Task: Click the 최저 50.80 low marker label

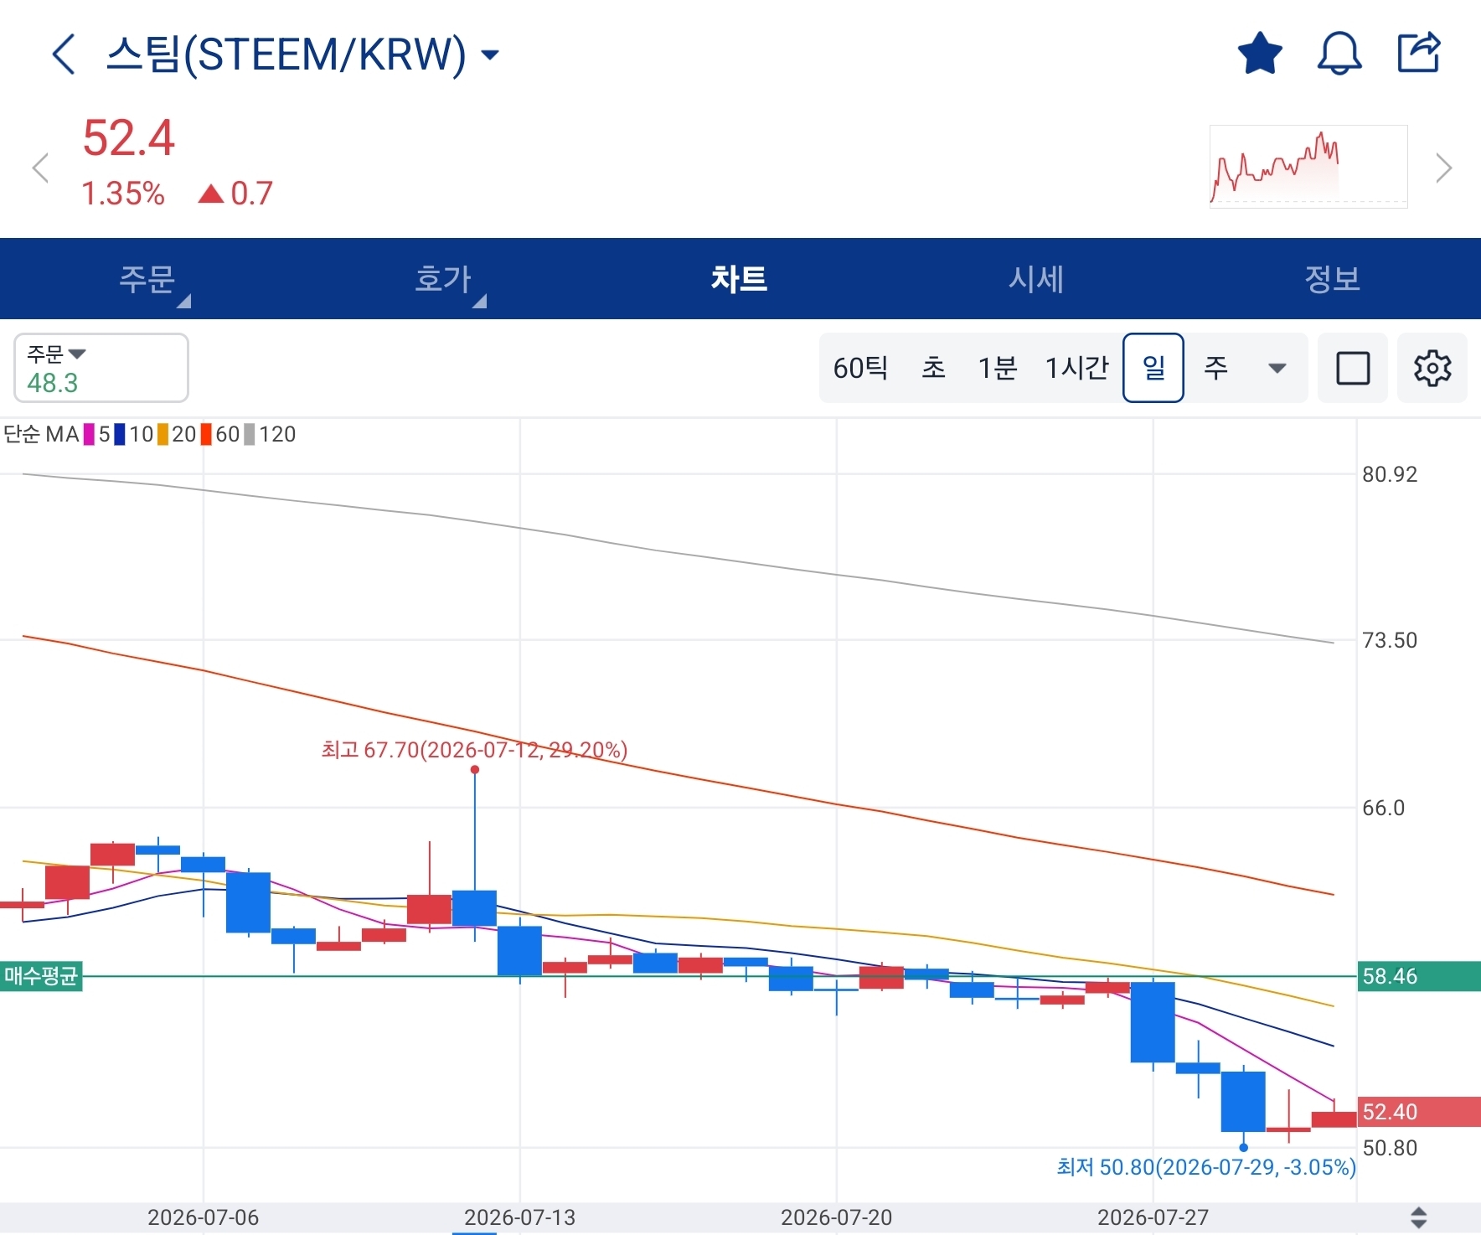Action: click(1206, 1167)
